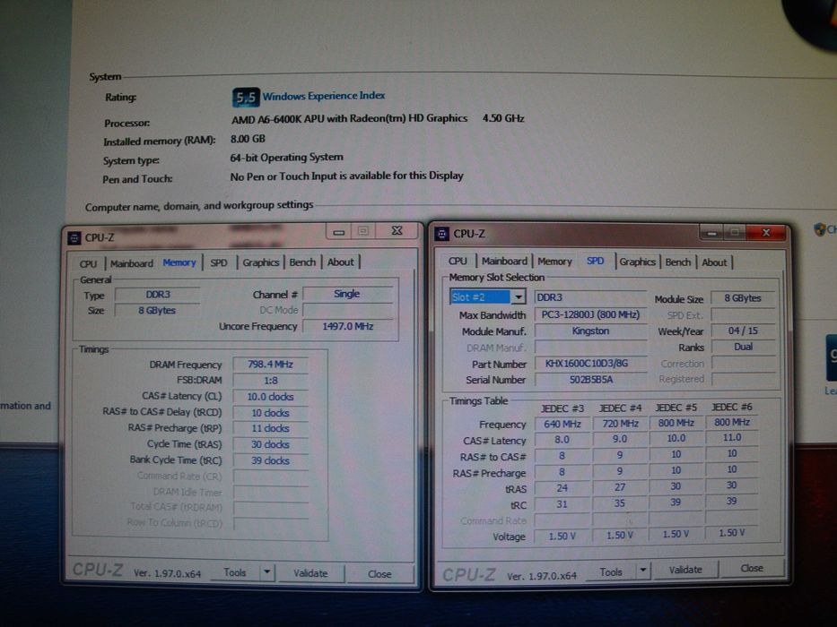
Task: Click RAS# Precharge value 11 clocks
Action: tap(270, 429)
